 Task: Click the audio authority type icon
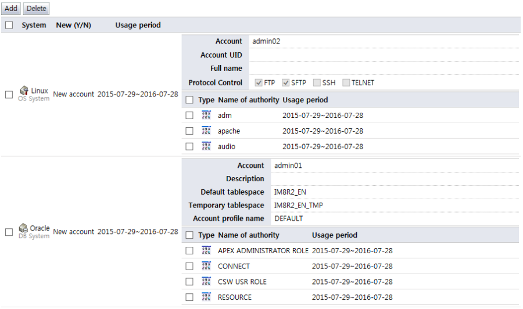pyautogui.click(x=206, y=146)
